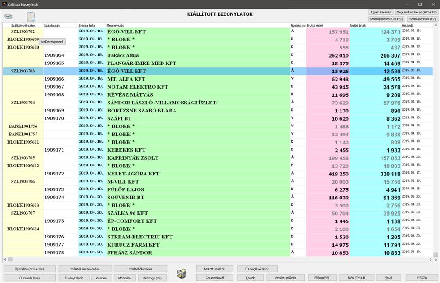
Task: Click the Számlaszám column header
Action: [61, 26]
